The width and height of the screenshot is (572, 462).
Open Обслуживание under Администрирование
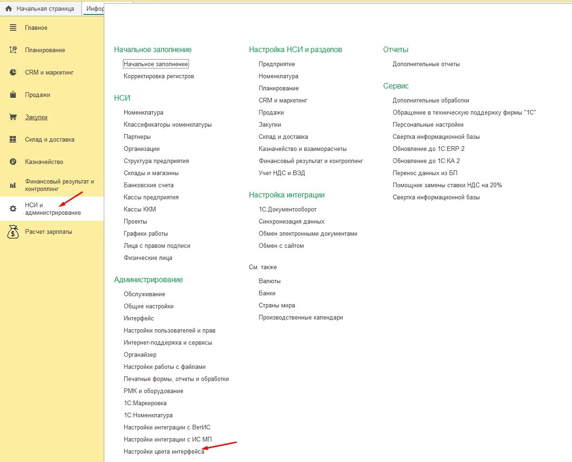[144, 294]
